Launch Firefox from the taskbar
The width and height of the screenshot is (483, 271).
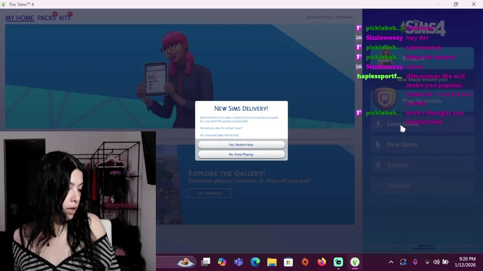point(321,262)
